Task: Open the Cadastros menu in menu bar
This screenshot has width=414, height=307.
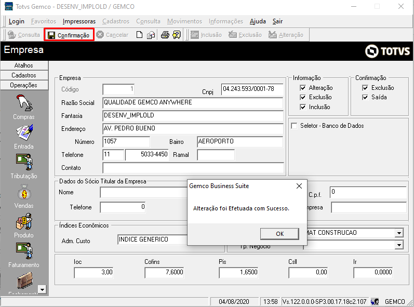Action: click(x=116, y=21)
